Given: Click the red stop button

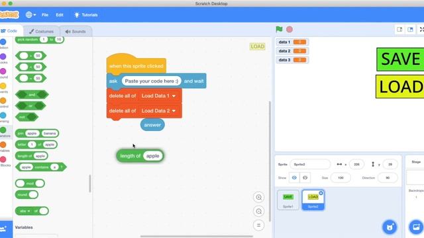Looking at the screenshot, I should 290,29.
